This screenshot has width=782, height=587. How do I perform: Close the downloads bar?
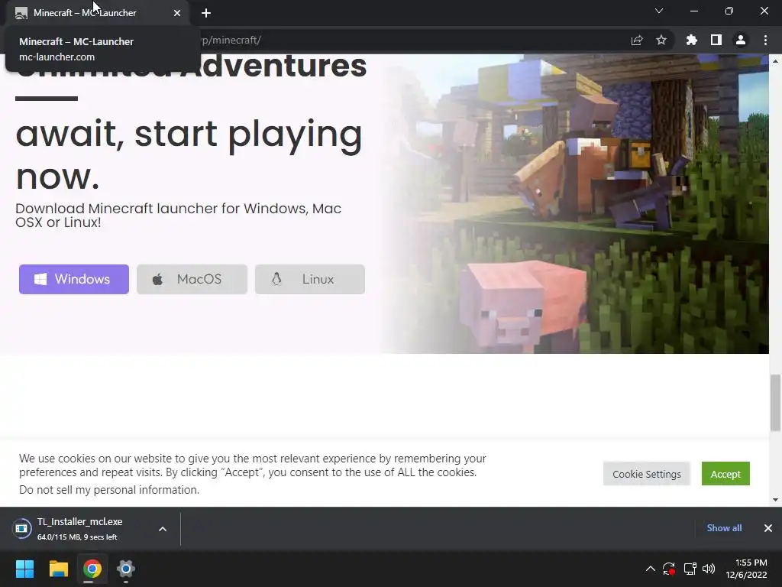(x=768, y=527)
